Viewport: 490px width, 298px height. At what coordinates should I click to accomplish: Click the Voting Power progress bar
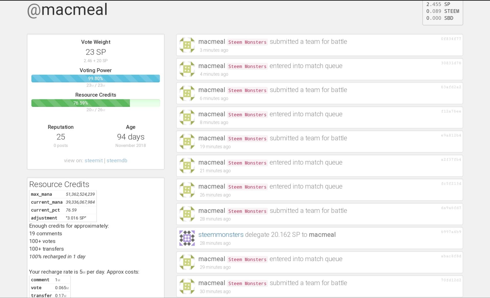pos(95,79)
